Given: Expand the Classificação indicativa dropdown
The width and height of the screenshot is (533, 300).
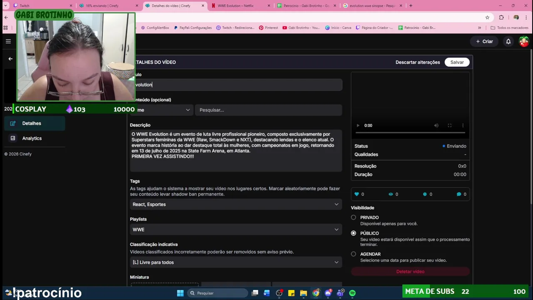Looking at the screenshot, I should tap(236, 262).
